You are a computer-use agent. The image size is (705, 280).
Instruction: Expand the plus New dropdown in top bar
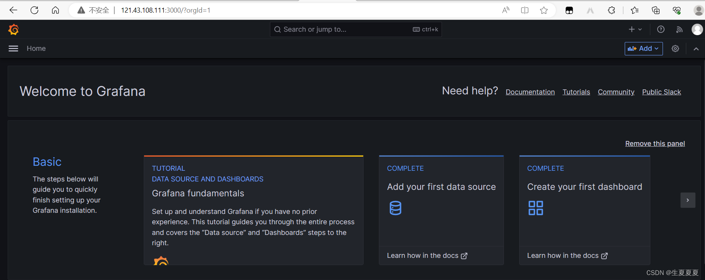click(x=635, y=29)
